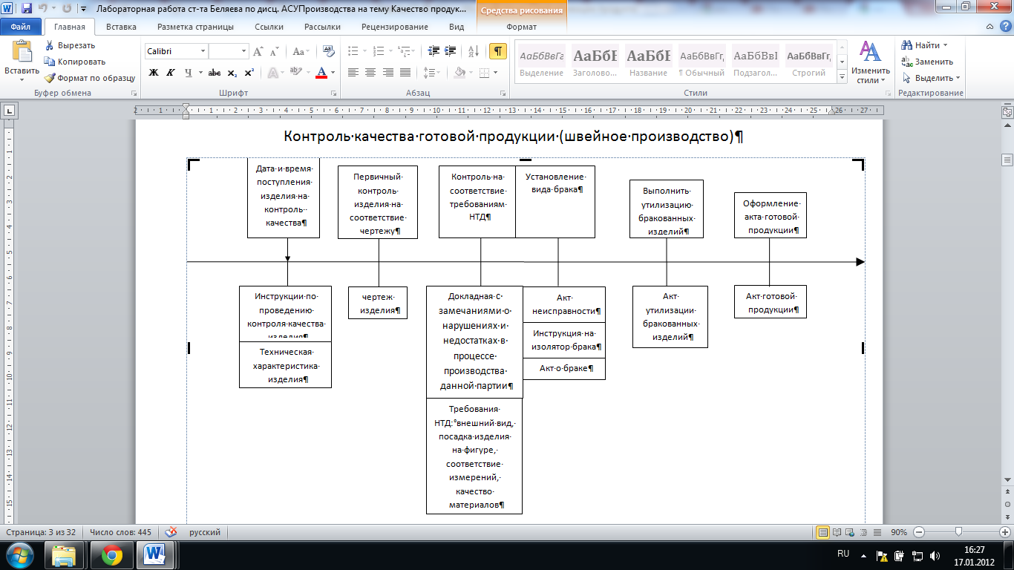Viewport: 1014px width, 570px height.
Task: Toggle Underline (Ч) formatting
Action: pos(189,73)
